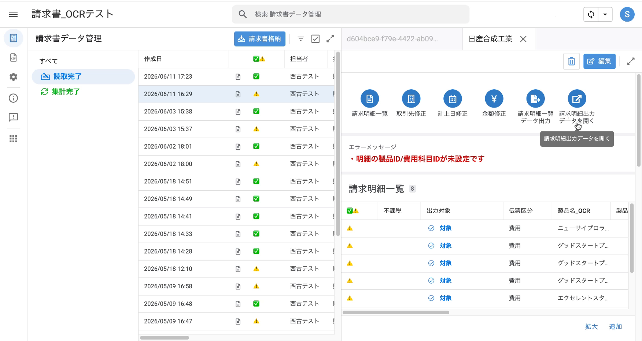Expand the list panel to fullscreen
The width and height of the screenshot is (642, 341).
[x=330, y=39]
